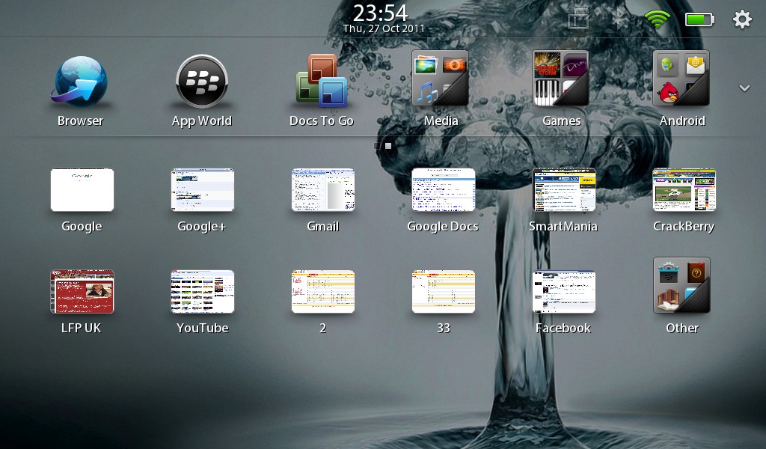Open the Wi-Fi status icon
766x449 pixels.
657,19
